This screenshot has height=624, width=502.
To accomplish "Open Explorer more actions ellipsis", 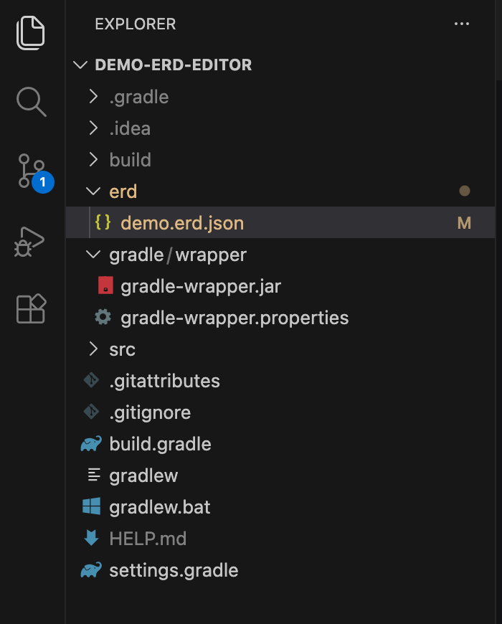I will 462,24.
